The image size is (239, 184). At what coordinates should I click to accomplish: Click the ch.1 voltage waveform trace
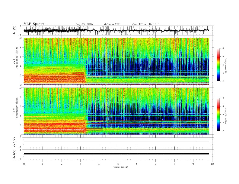tap(116, 30)
